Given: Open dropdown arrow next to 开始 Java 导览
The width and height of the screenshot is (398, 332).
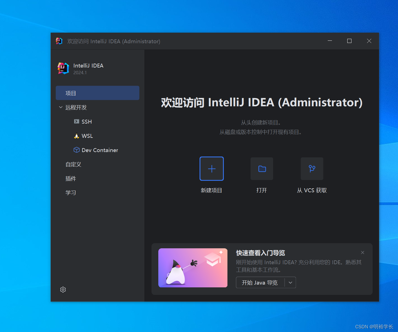Looking at the screenshot, I should click(x=290, y=283).
